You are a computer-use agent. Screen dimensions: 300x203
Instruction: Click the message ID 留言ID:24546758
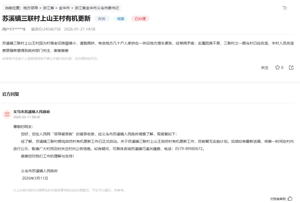[46, 29]
